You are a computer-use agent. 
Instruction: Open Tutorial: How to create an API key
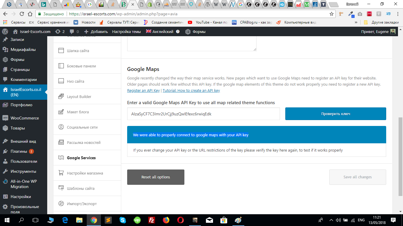191,91
